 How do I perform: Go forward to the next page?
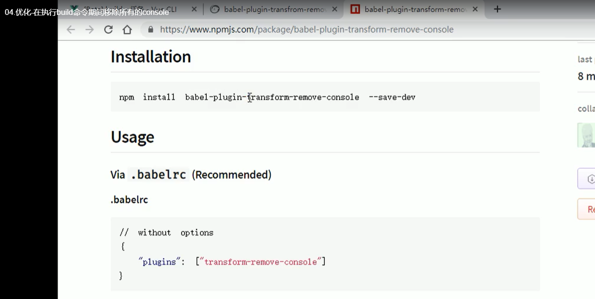pyautogui.click(x=90, y=30)
